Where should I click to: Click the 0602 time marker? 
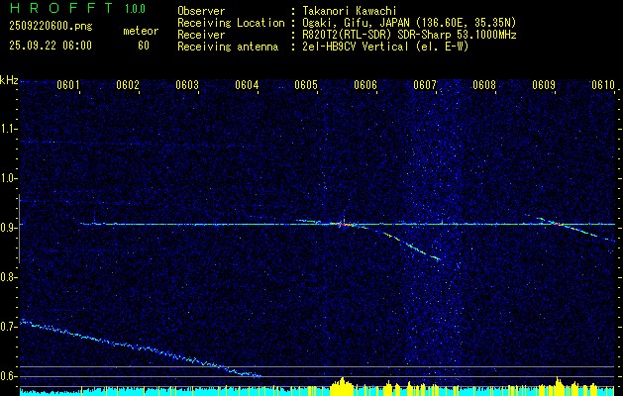pyautogui.click(x=128, y=84)
